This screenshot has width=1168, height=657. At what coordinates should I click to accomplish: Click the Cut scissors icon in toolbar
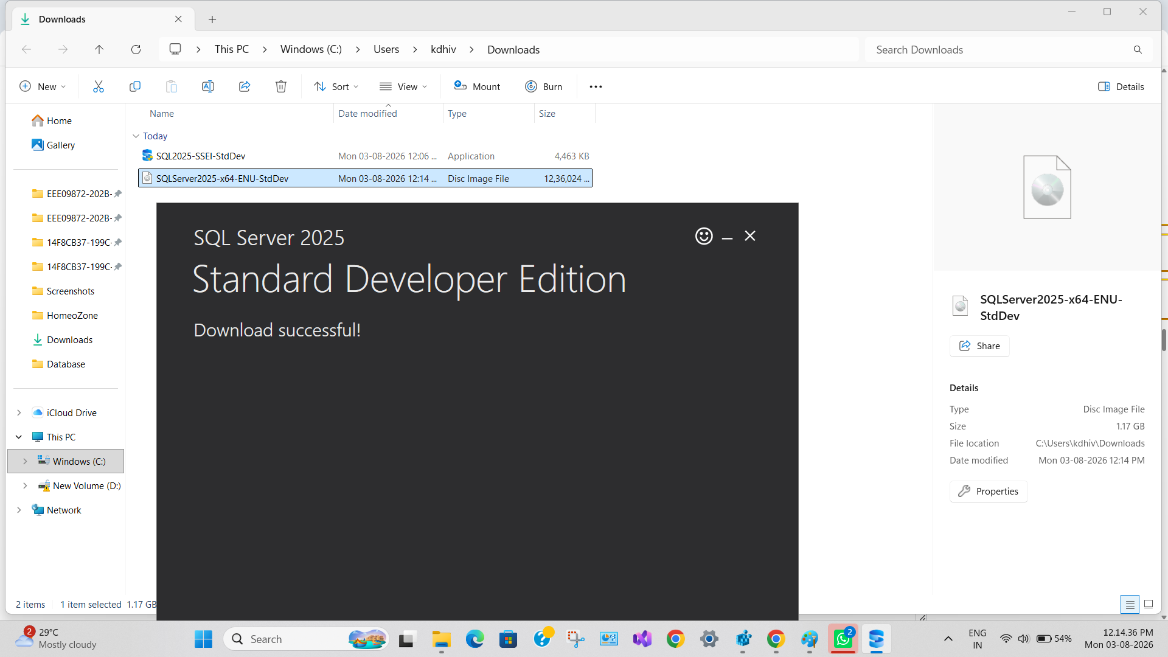(x=99, y=86)
